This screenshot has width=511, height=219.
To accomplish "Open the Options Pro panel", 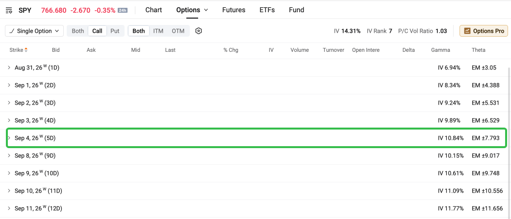I will pos(484,31).
